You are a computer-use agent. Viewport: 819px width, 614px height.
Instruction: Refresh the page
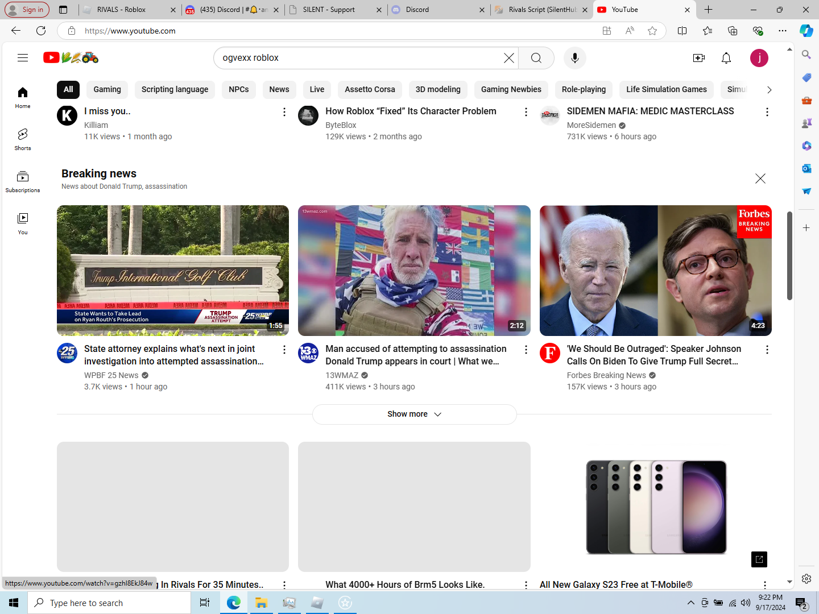pos(41,31)
